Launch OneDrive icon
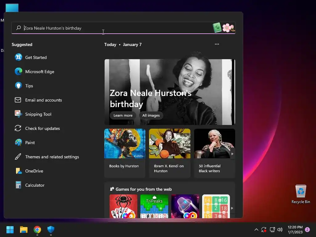The height and width of the screenshot is (237, 316). pyautogui.click(x=18, y=171)
